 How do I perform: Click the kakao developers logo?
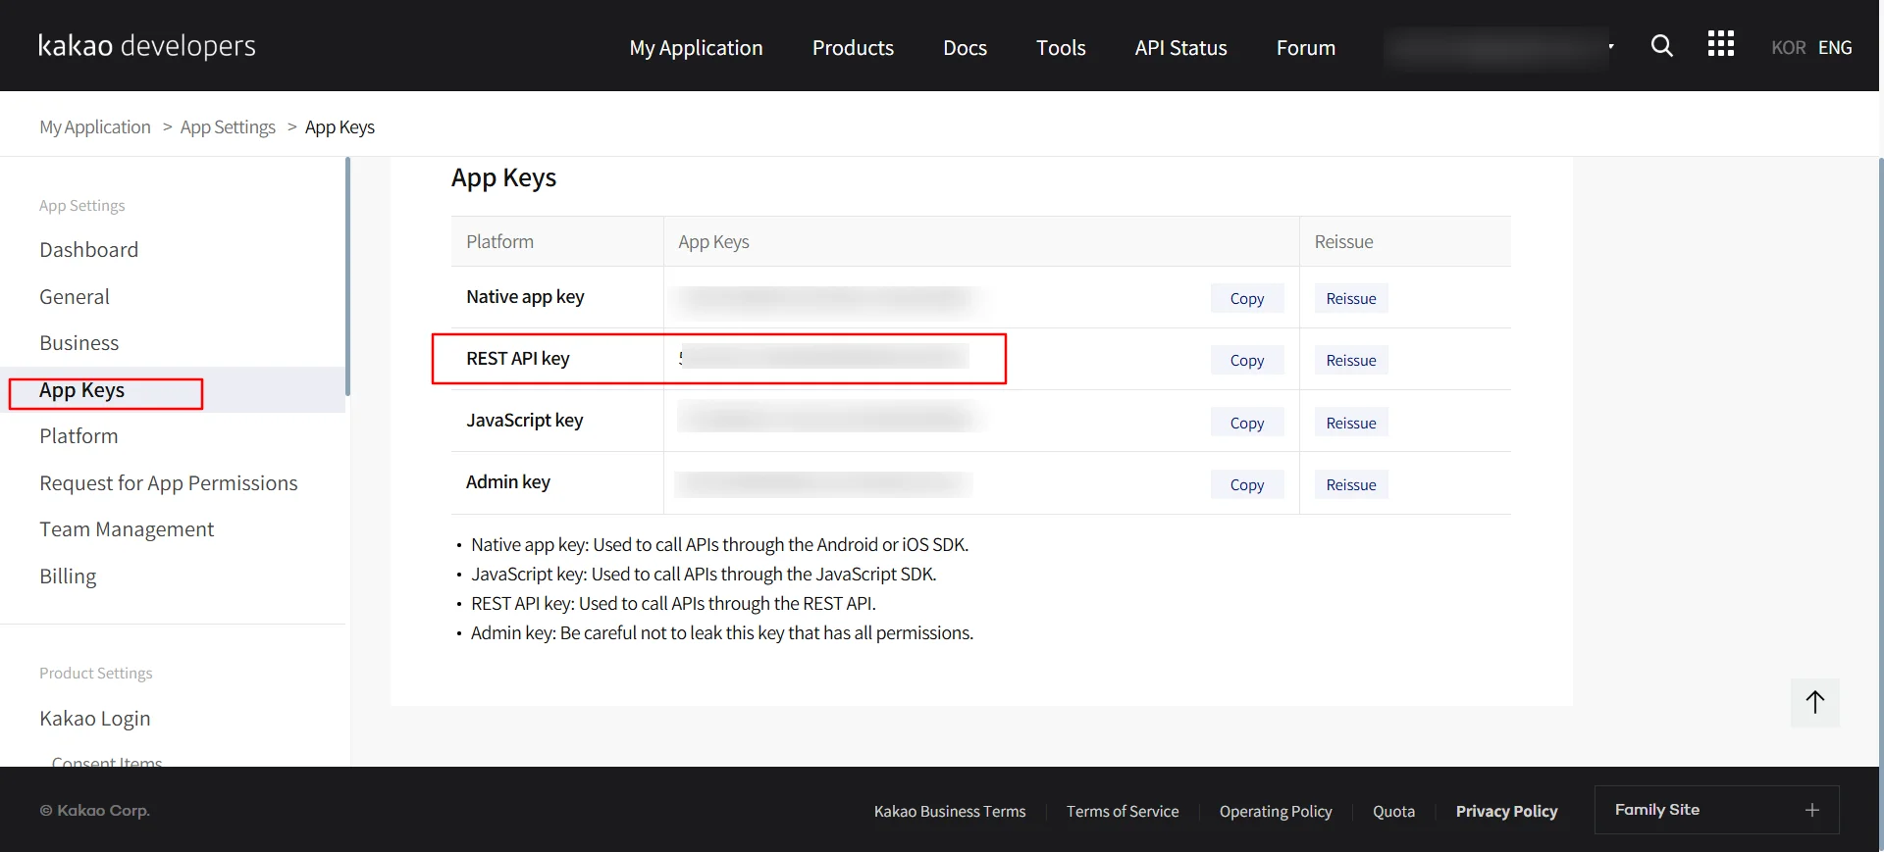[x=147, y=46]
